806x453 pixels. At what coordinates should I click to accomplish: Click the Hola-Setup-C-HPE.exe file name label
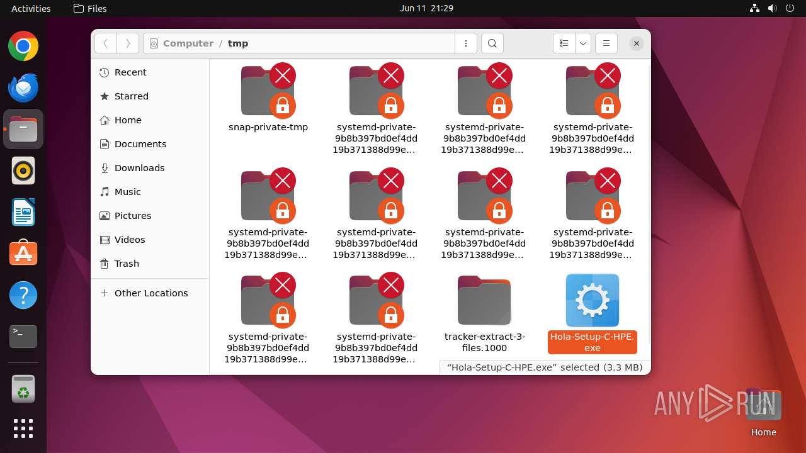(593, 342)
